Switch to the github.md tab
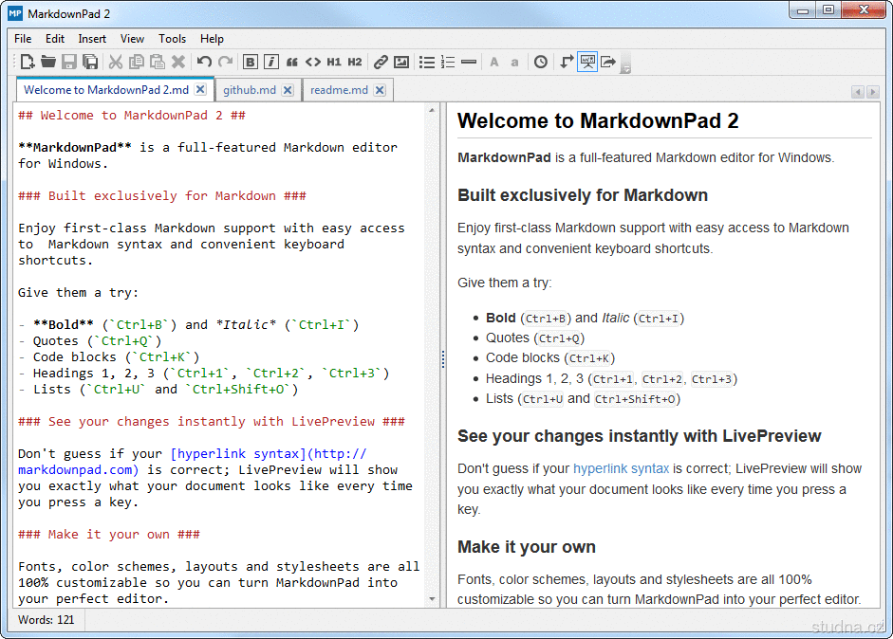The width and height of the screenshot is (893, 639). (x=249, y=90)
